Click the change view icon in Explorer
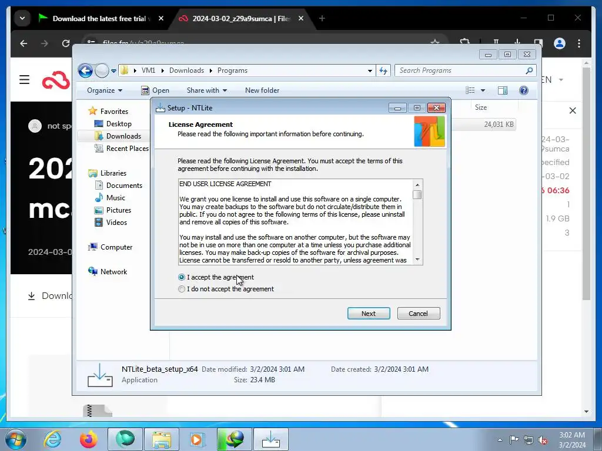Viewport: 602px width, 451px height. (x=470, y=90)
